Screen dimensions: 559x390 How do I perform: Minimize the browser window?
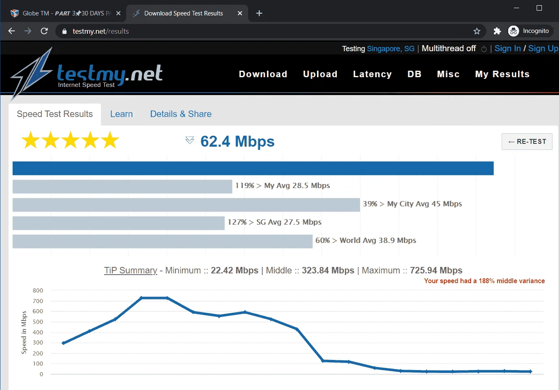coord(516,8)
